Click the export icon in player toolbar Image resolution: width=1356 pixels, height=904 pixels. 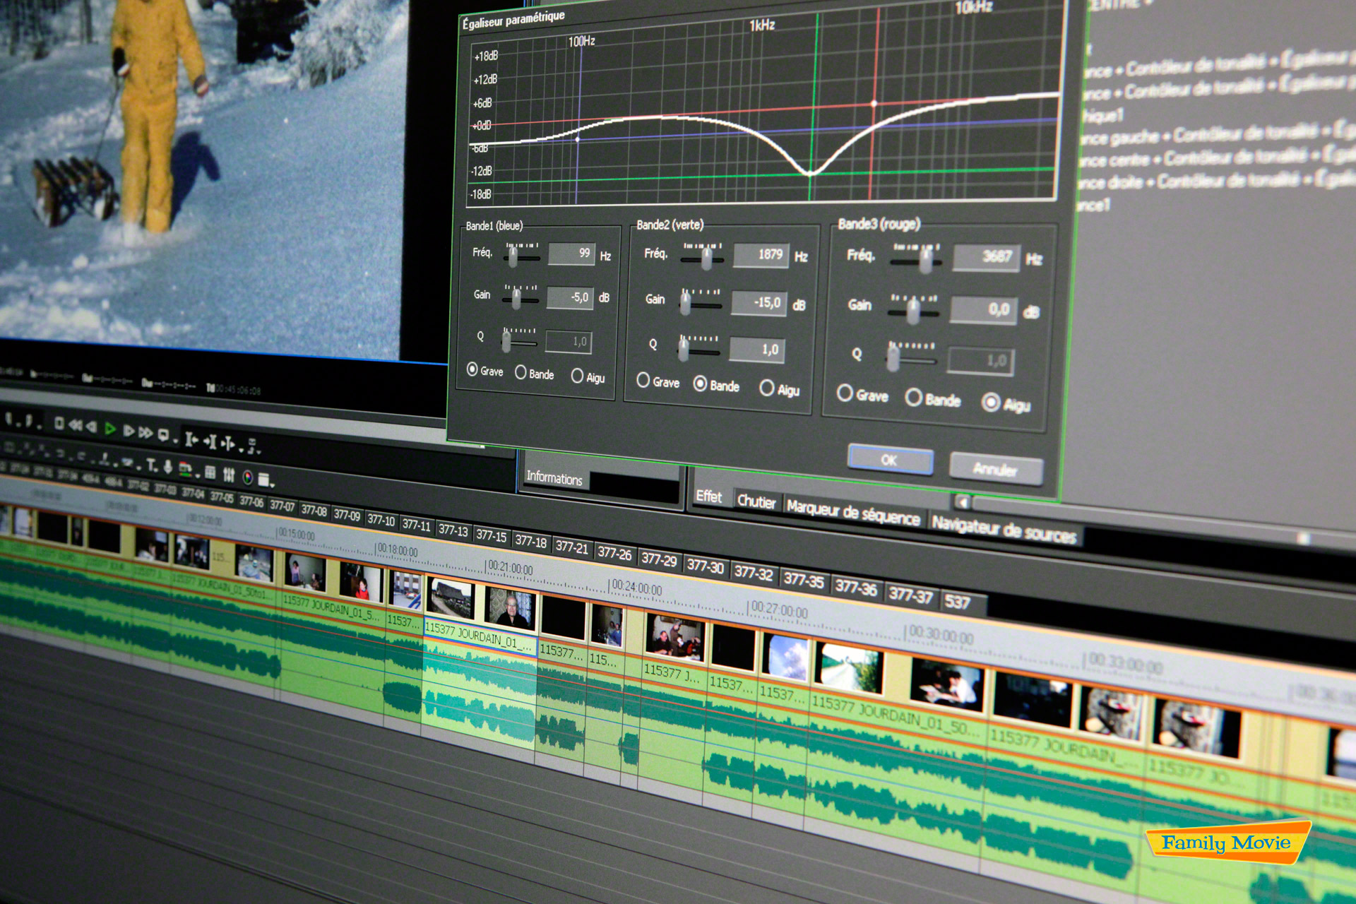pyautogui.click(x=251, y=446)
